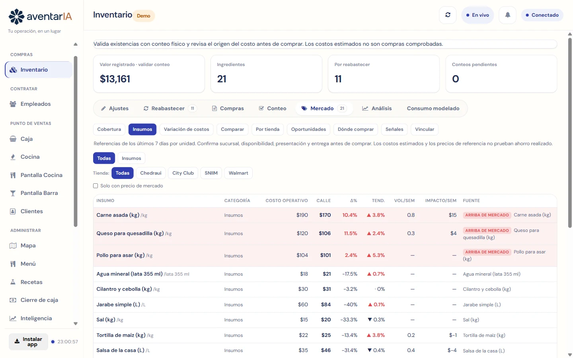Toggle the En vivo live mode
Image resolution: width=573 pixels, height=358 pixels.
click(x=477, y=15)
